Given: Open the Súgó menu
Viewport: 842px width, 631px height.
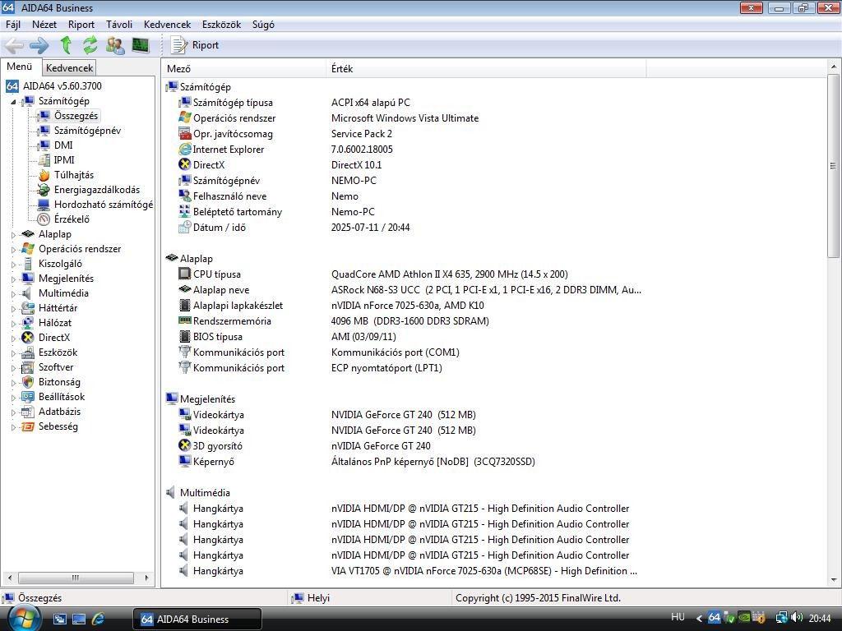Looking at the screenshot, I should pyautogui.click(x=263, y=25).
